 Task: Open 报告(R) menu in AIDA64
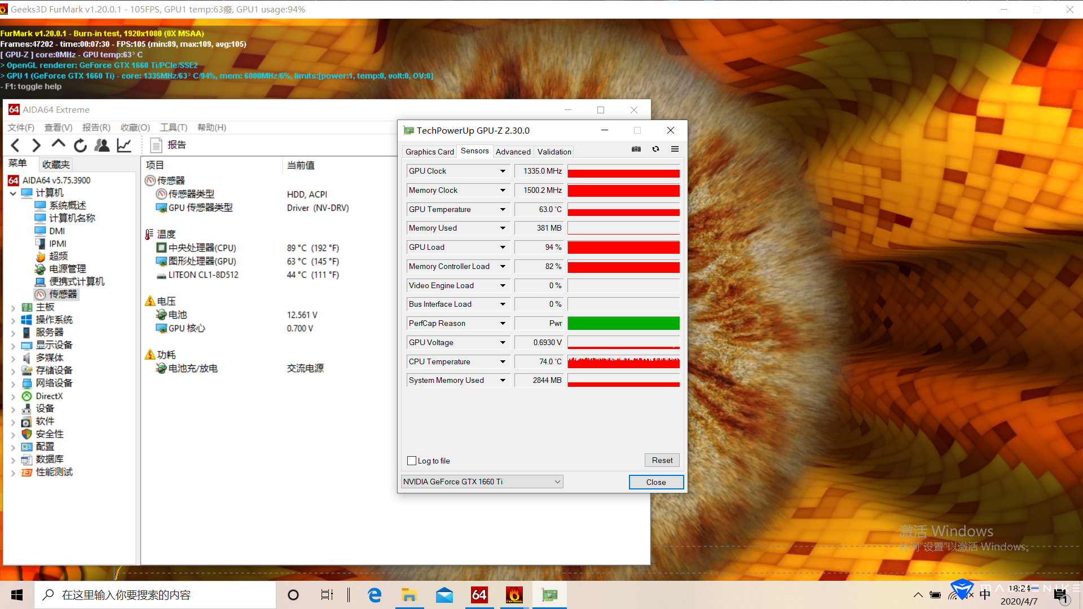[96, 127]
